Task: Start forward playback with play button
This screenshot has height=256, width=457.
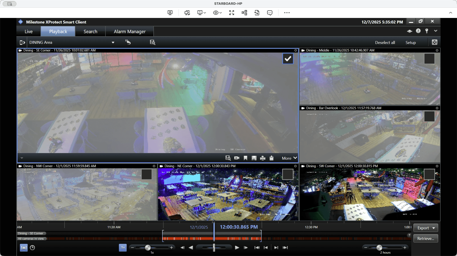Action: (237, 248)
